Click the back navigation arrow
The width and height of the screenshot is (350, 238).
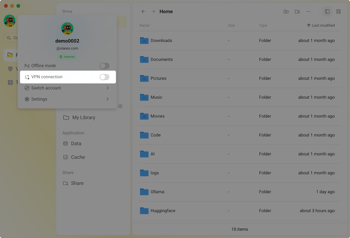143,11
